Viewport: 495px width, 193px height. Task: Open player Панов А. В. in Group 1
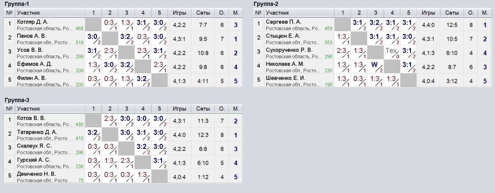[x=32, y=36]
